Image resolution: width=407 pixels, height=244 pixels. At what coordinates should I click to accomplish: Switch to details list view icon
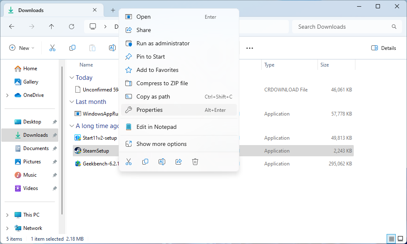392,239
